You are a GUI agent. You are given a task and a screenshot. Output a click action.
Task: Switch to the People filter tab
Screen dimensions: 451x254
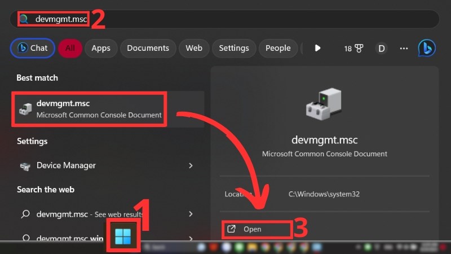(x=278, y=48)
